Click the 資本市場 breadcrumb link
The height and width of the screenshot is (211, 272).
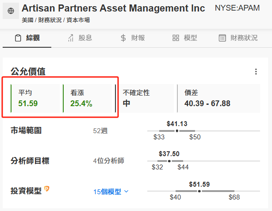(x=78, y=20)
